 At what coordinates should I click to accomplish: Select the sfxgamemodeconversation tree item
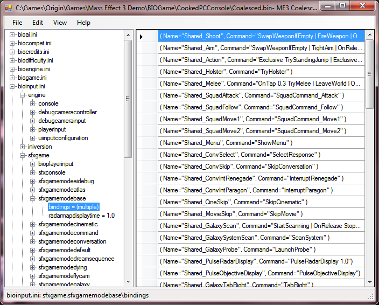[x=72, y=241]
